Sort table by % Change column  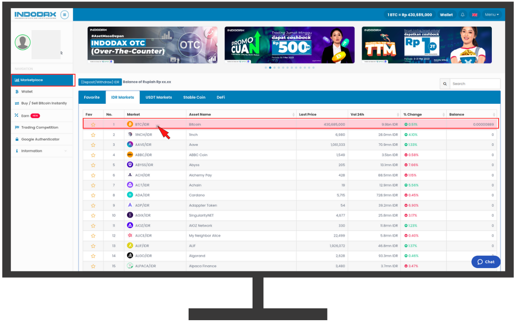(423, 114)
